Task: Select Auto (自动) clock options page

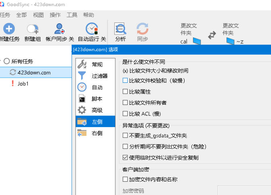Action: click(x=95, y=87)
